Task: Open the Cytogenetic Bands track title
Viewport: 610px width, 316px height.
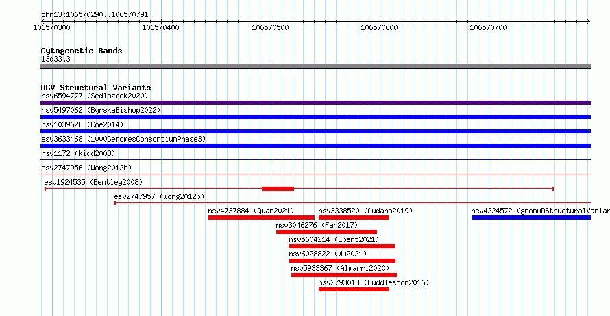Action: pos(82,51)
